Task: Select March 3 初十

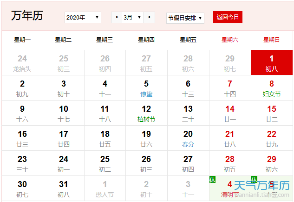Action: [64, 88]
